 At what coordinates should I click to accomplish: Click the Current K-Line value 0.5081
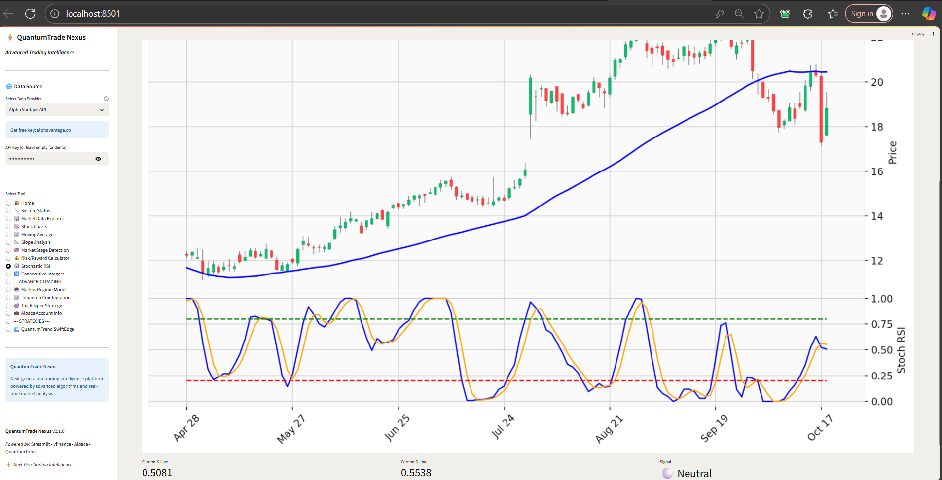click(x=157, y=473)
